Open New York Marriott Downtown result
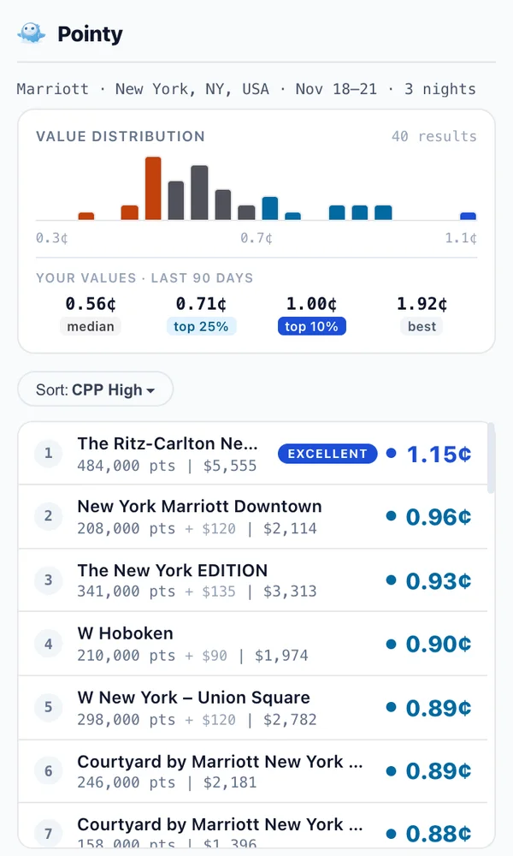The width and height of the screenshot is (513, 856). pos(253,517)
